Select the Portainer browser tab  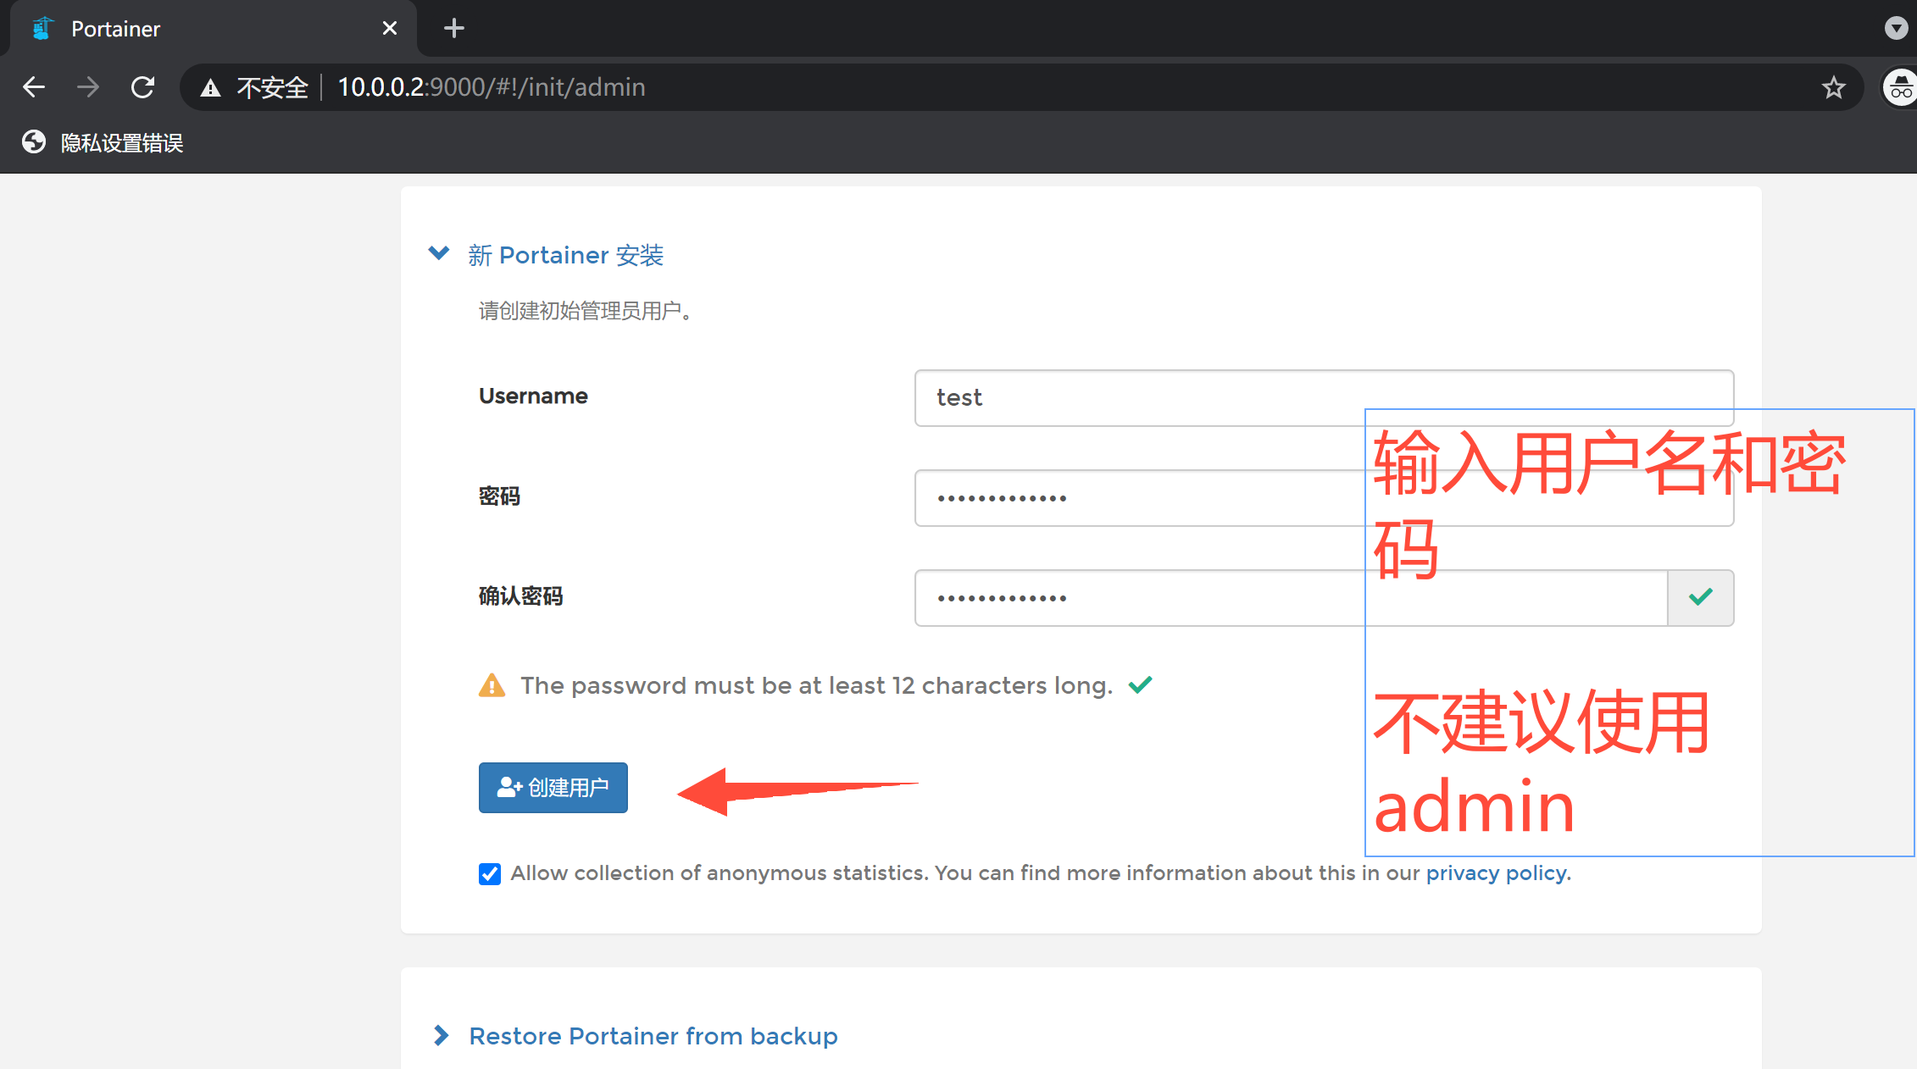pos(212,29)
